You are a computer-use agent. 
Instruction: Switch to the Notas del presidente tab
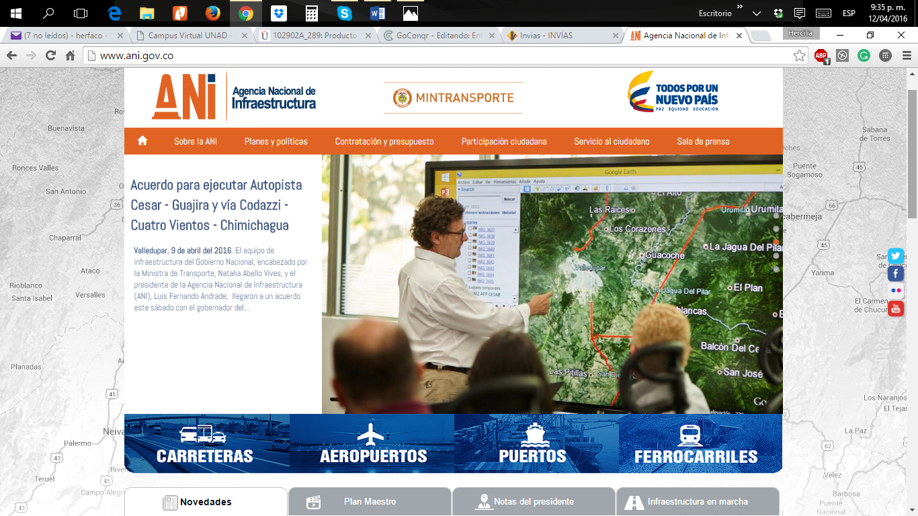(534, 502)
